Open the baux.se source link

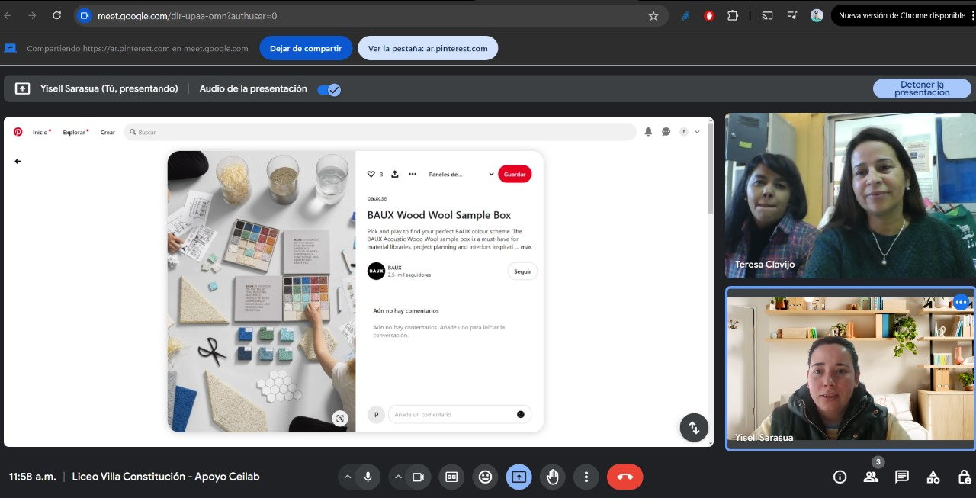(377, 198)
